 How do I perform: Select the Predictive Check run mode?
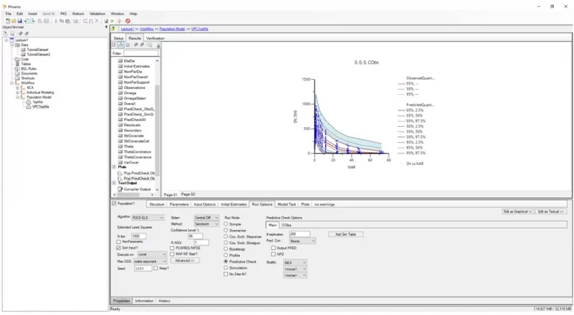(x=227, y=262)
